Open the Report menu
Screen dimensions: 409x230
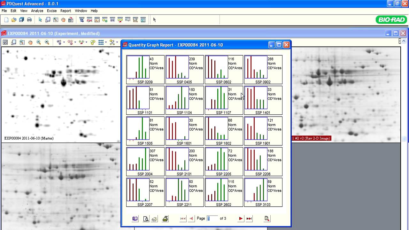(x=66, y=11)
